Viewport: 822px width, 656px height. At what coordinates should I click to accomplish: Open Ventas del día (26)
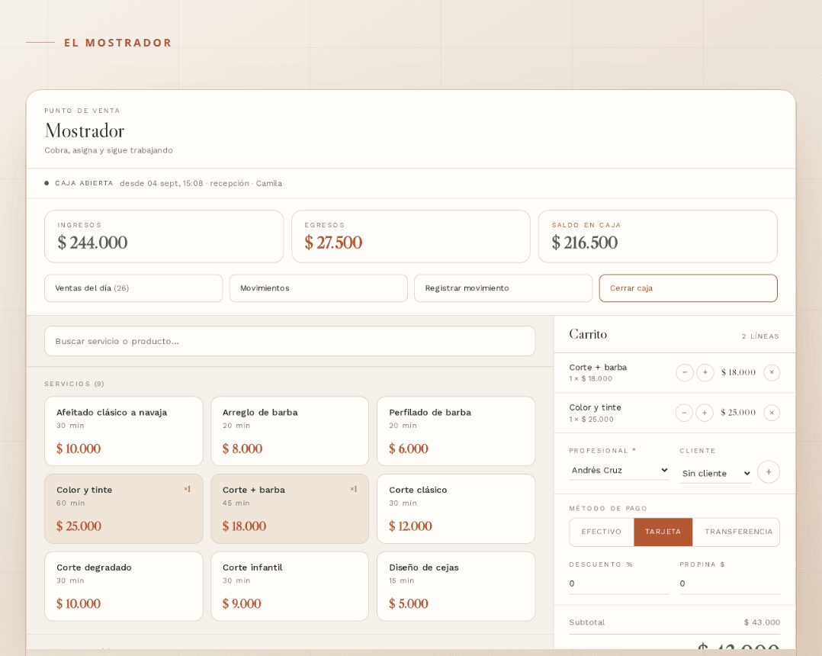(133, 288)
